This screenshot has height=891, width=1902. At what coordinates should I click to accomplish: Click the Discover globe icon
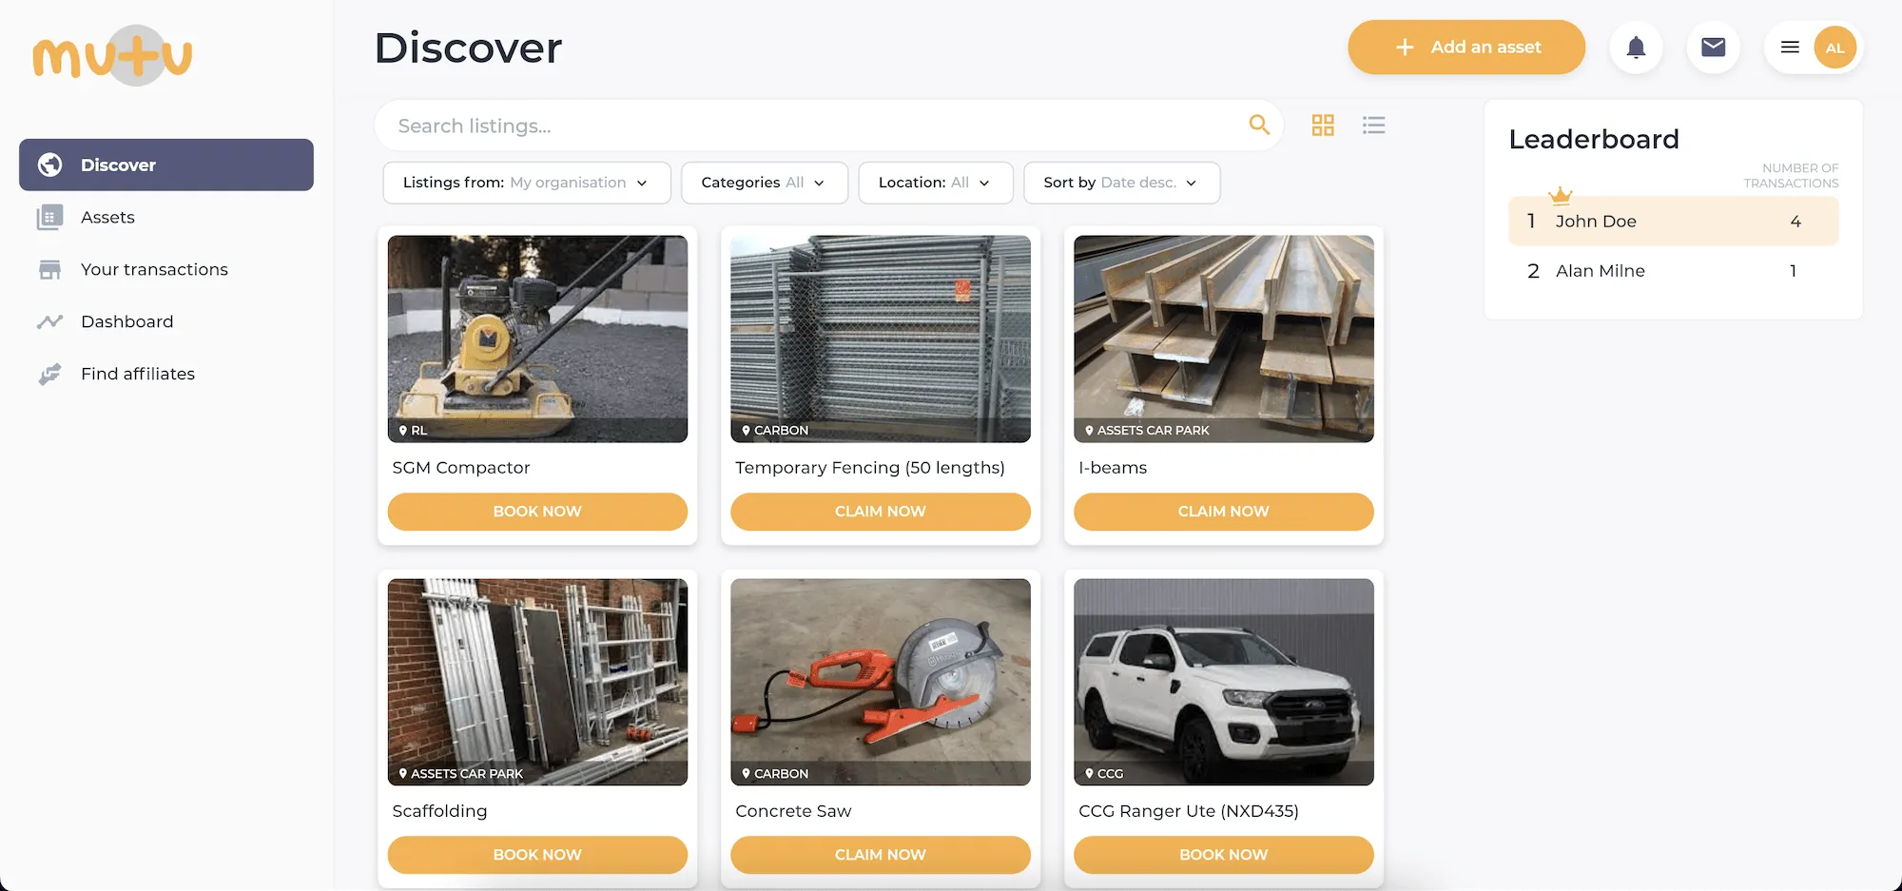coord(50,165)
